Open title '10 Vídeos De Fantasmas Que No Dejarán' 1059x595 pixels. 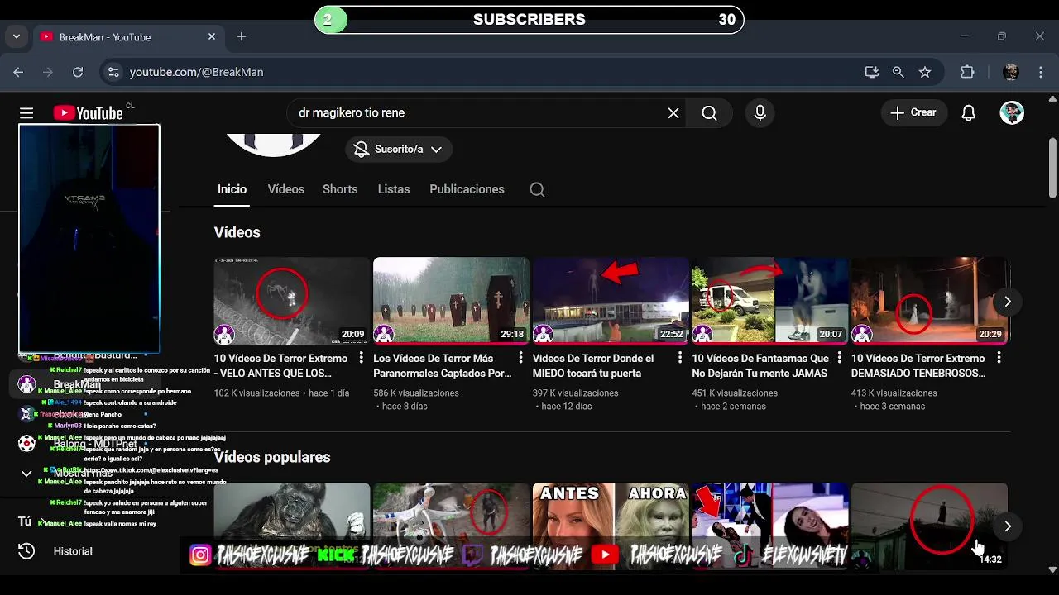(760, 366)
